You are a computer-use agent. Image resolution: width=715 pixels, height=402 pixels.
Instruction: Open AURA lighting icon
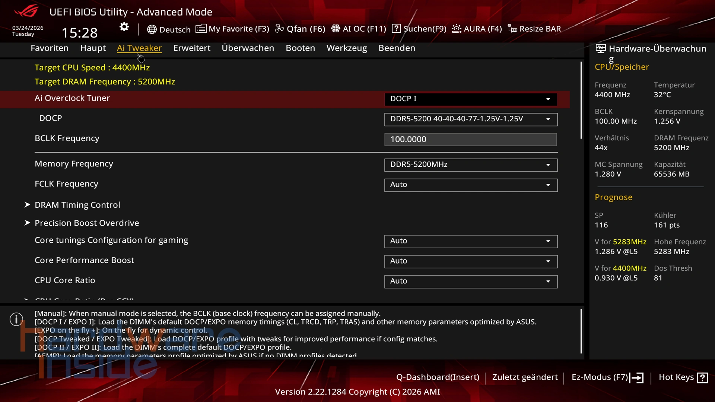click(456, 29)
